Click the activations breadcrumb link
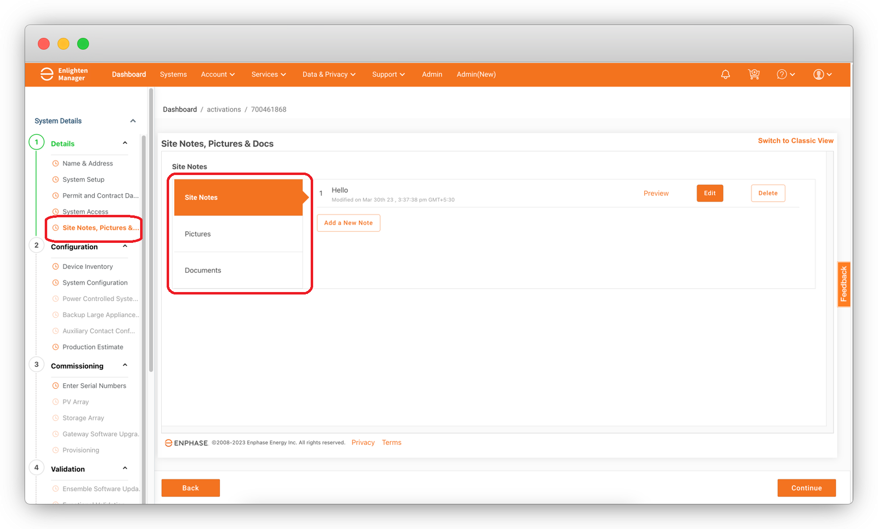Screen dimensions: 878x529 pos(224,109)
